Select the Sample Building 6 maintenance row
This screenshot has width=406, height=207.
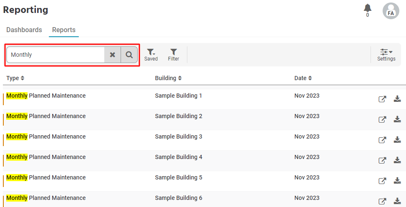pyautogui.click(x=204, y=199)
